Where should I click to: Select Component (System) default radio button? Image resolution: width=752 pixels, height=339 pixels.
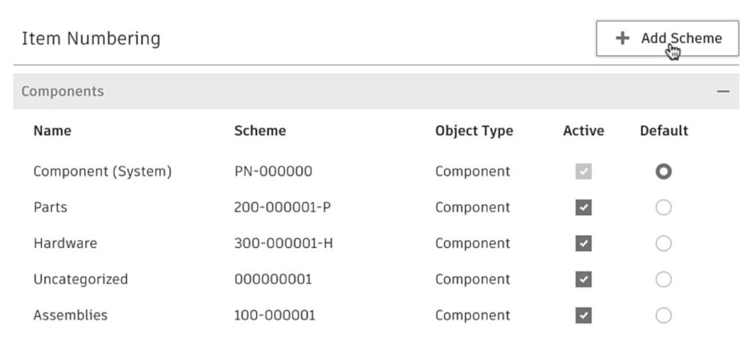coord(664,172)
